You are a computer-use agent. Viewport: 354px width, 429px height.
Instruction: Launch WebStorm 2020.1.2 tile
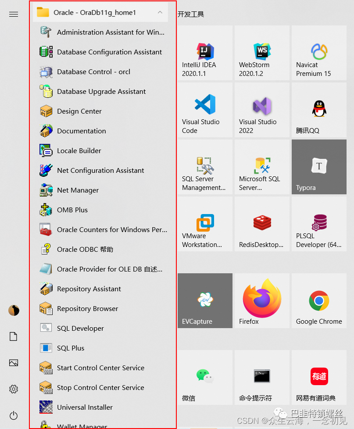(x=262, y=53)
